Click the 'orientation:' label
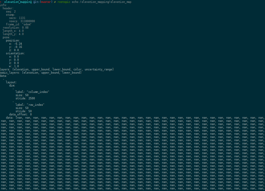The image size is (265, 191). coord(15,53)
